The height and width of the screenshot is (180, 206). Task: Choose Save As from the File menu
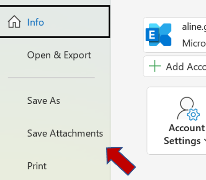click(44, 101)
